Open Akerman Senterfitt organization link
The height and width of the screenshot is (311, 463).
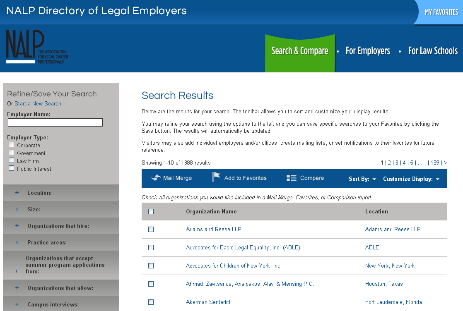pos(208,302)
